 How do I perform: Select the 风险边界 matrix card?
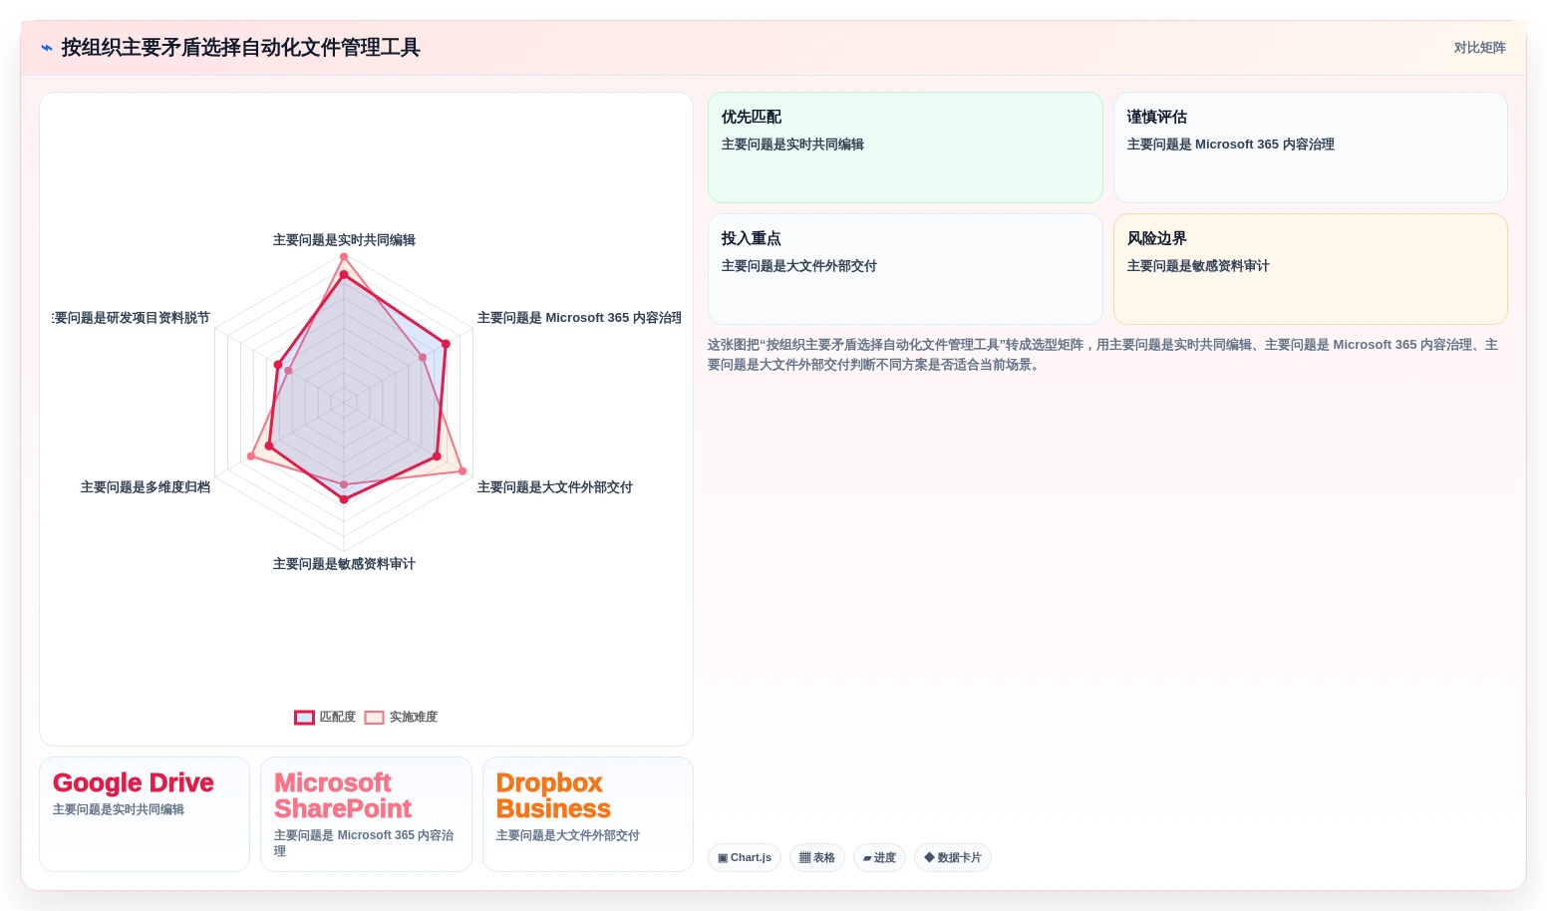point(1311,269)
